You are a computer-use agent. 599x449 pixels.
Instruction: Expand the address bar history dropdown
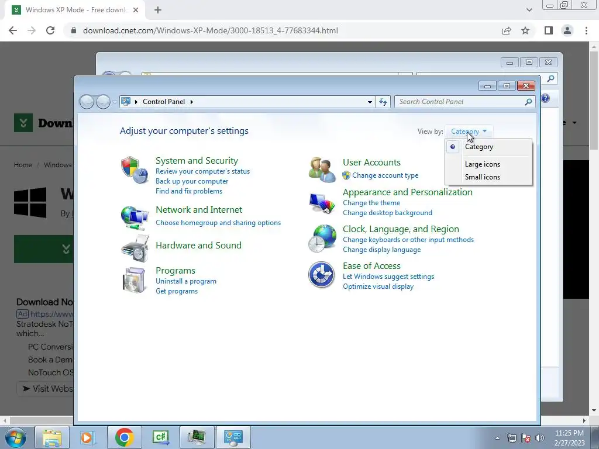370,102
